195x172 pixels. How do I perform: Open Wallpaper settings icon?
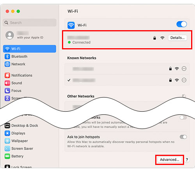pos(7,141)
